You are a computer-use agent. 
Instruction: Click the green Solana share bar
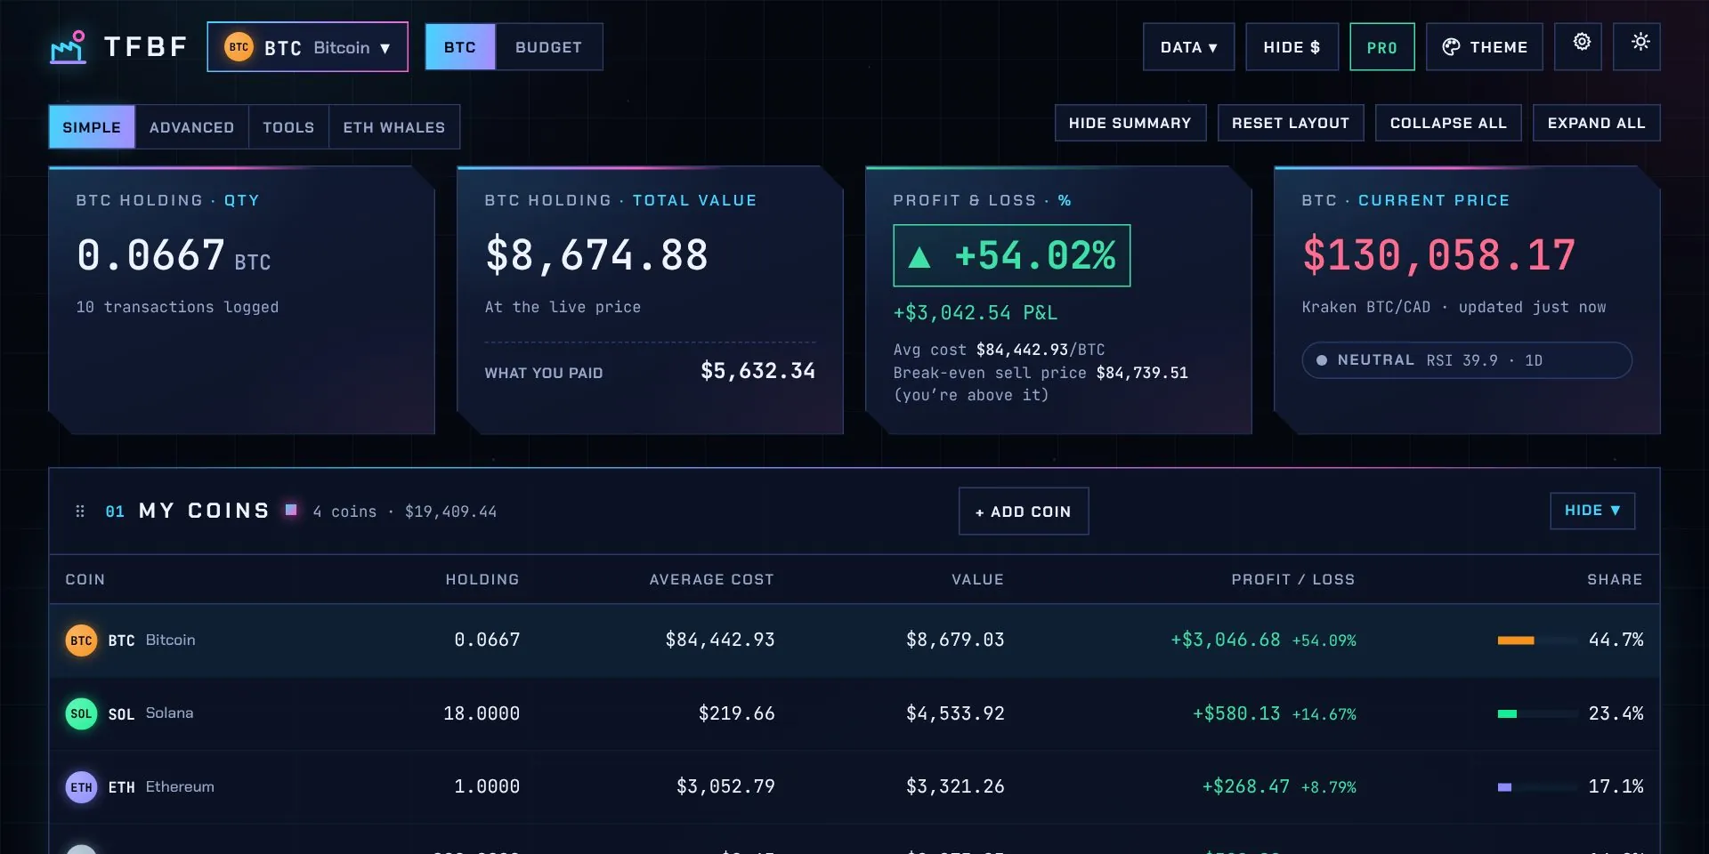coord(1507,713)
